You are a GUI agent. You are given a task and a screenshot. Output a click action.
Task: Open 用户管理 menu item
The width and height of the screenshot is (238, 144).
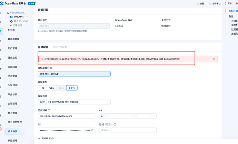click(x=12, y=48)
